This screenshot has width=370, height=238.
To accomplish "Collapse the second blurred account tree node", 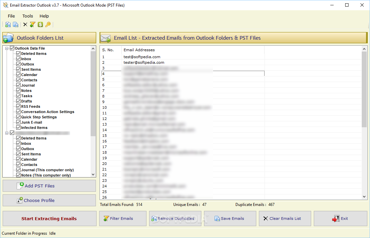I will pyautogui.click(x=7, y=133).
